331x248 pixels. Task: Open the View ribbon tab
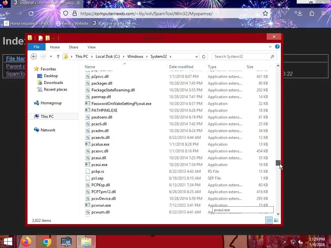point(91,47)
